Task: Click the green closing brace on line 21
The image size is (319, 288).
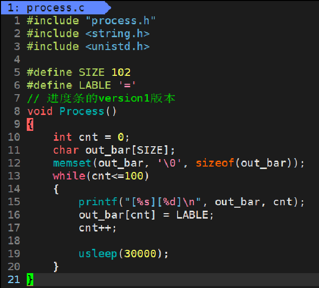Action: pyautogui.click(x=30, y=280)
